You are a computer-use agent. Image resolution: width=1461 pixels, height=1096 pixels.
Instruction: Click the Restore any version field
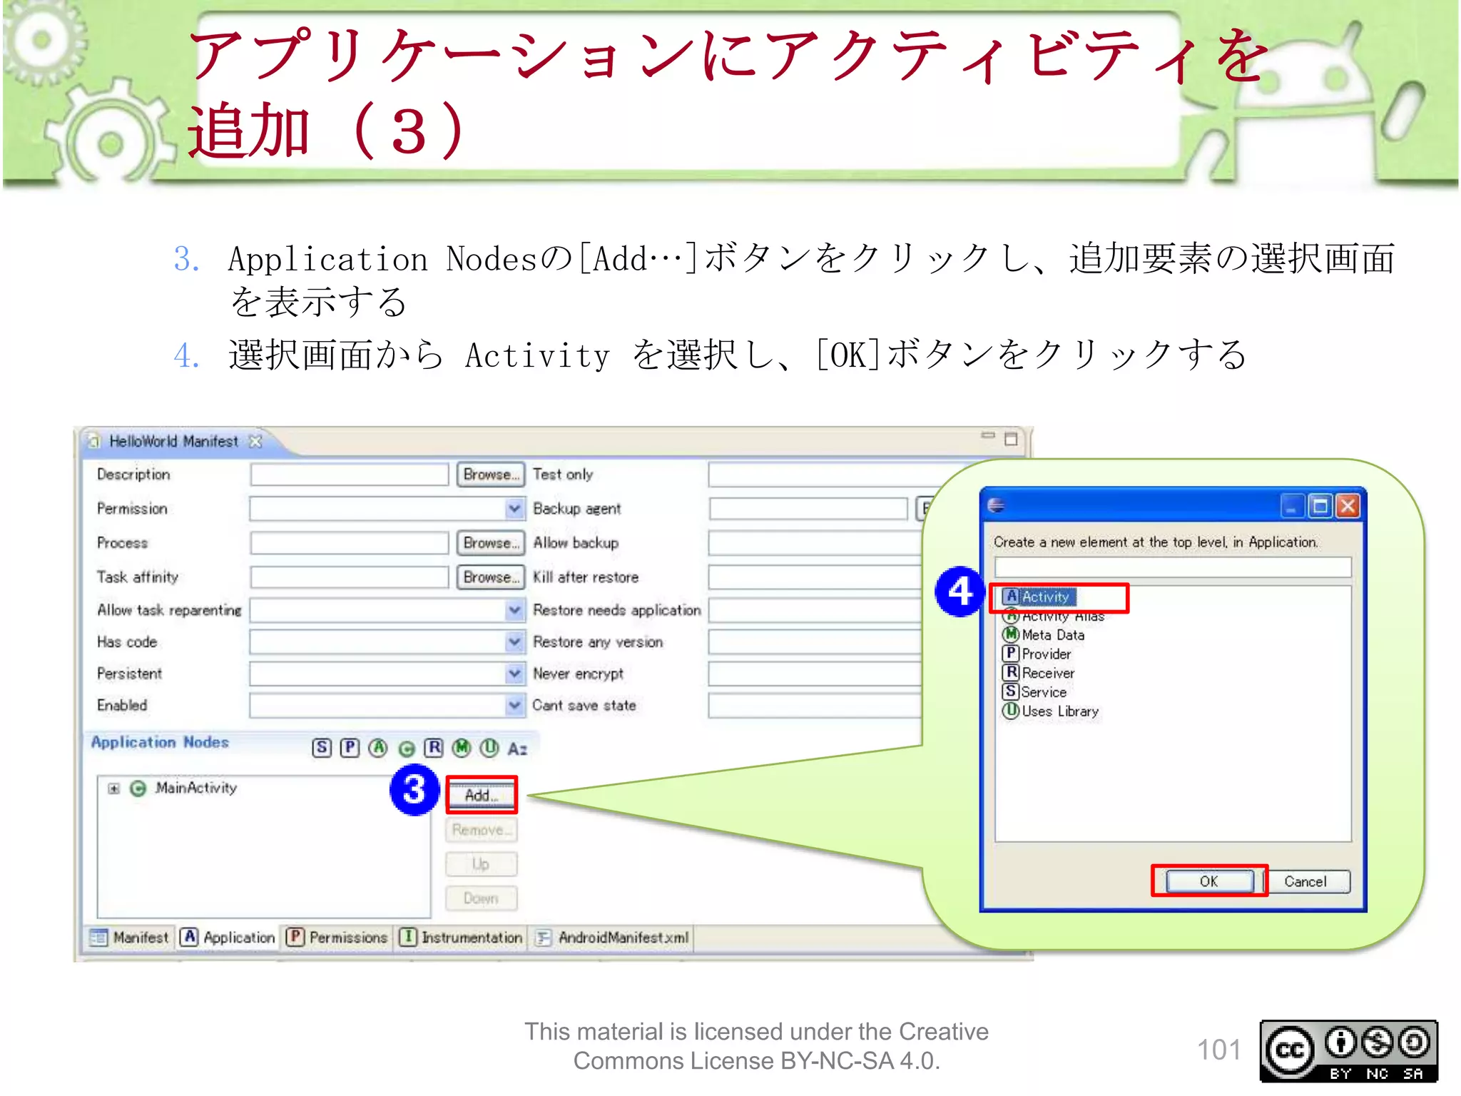tap(816, 642)
